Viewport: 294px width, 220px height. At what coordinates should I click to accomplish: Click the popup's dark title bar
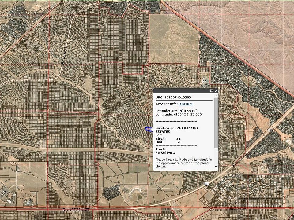pos(181,91)
